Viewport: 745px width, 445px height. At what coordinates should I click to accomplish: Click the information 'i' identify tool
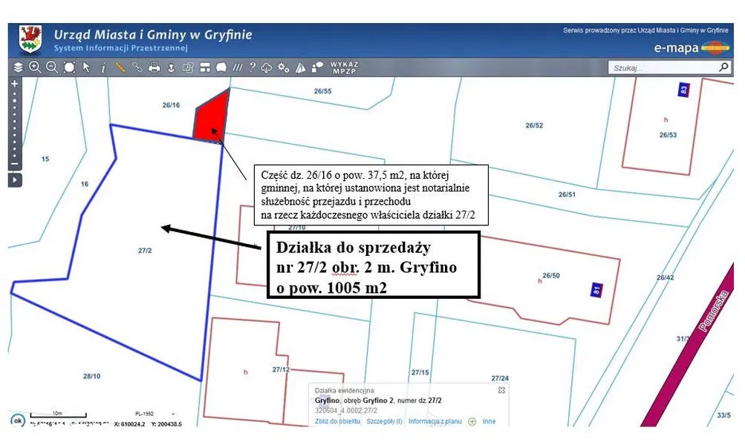(103, 67)
